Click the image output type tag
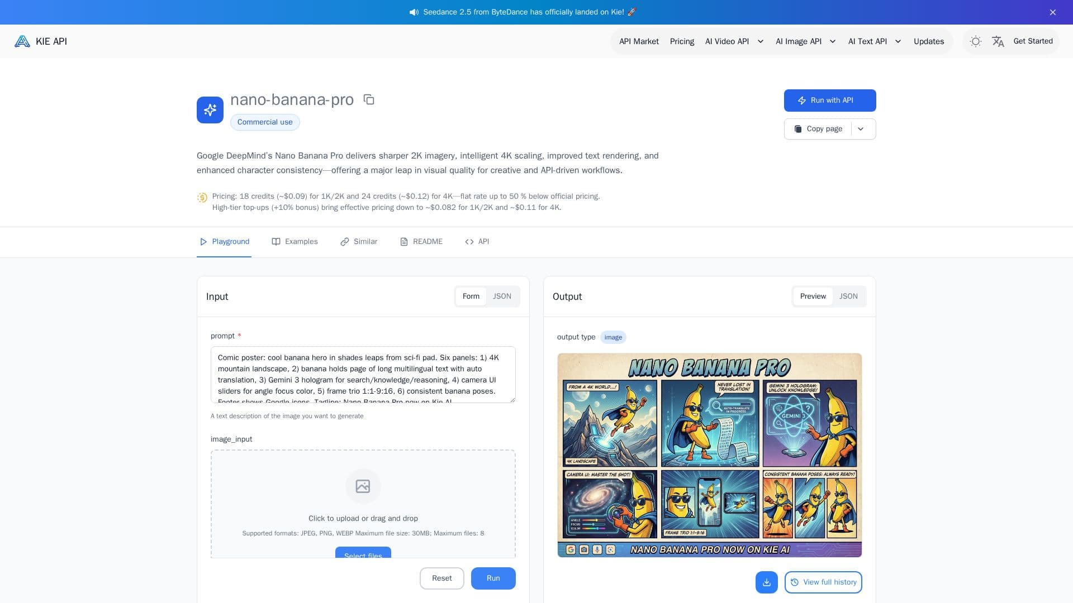1073x603 pixels. pos(613,337)
